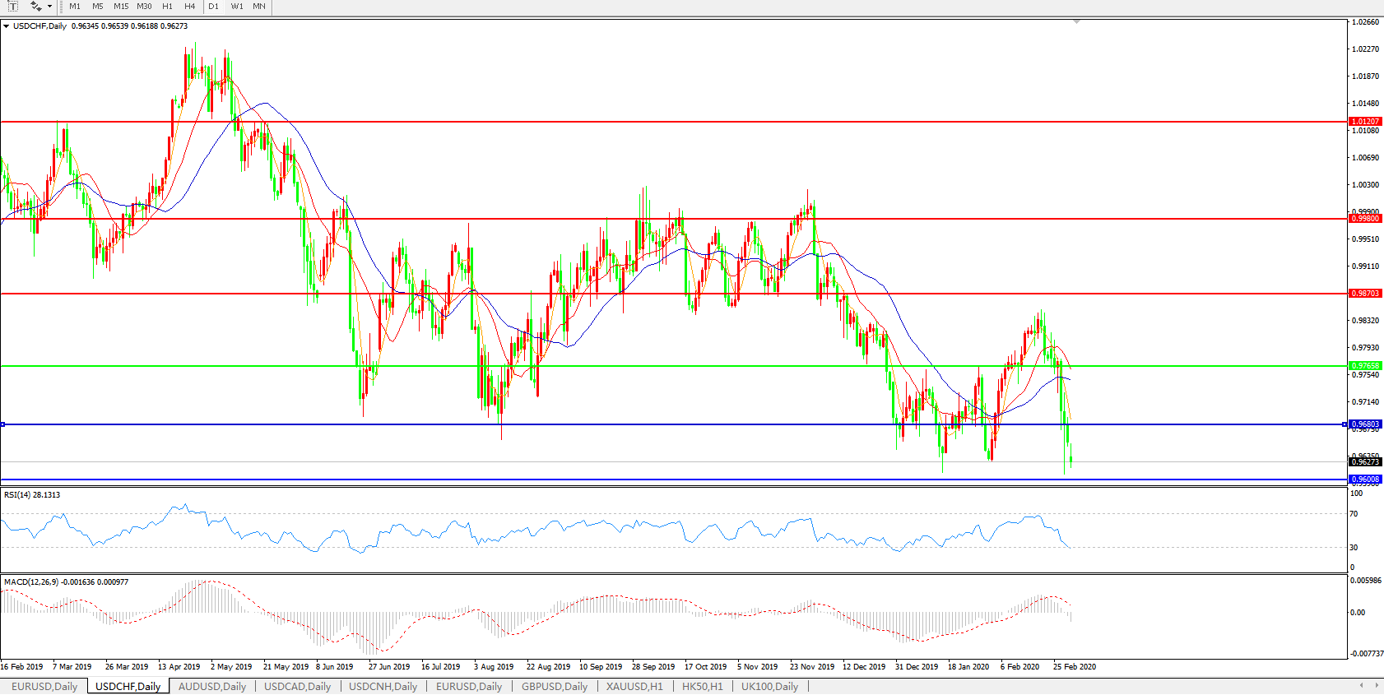Image resolution: width=1384 pixels, height=695 pixels.
Task: Open the arrows tool dropdown arrow
Action: 50,7
